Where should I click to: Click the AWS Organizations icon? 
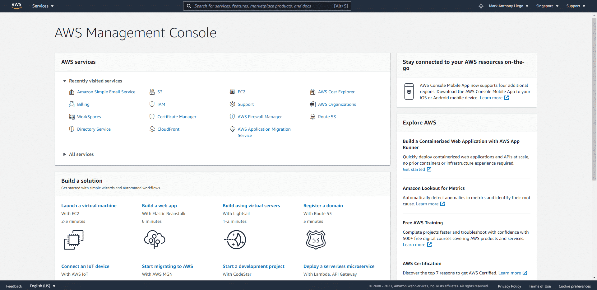click(313, 104)
